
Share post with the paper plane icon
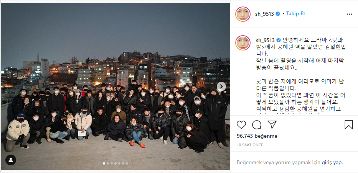click(272, 125)
